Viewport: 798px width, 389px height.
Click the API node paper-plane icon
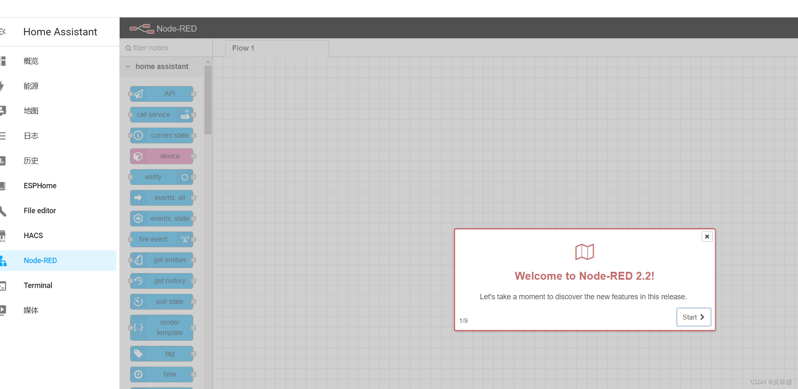point(138,94)
